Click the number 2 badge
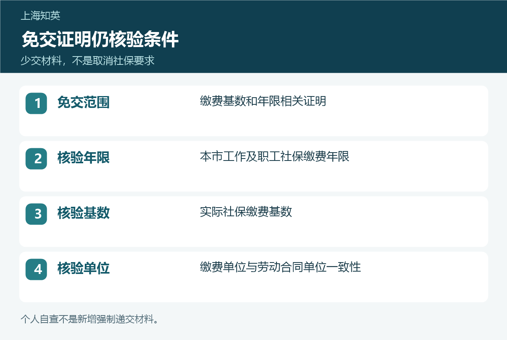 click(36, 159)
